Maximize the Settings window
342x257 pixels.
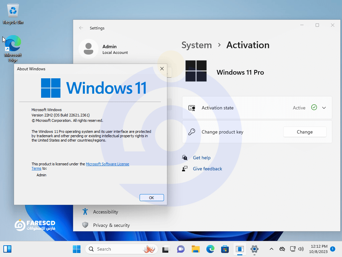[x=317, y=25]
